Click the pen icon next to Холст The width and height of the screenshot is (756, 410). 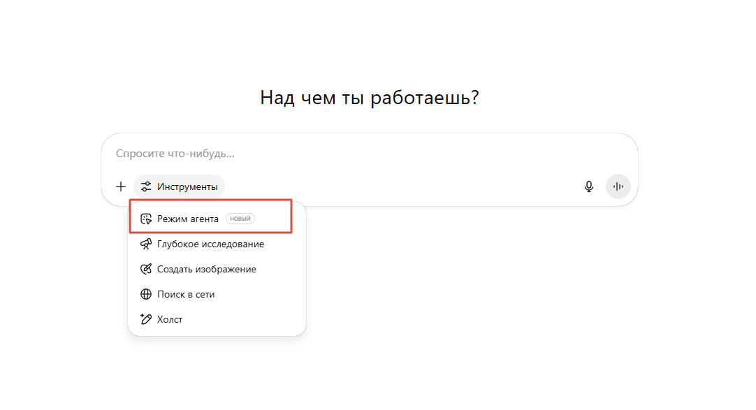(147, 319)
